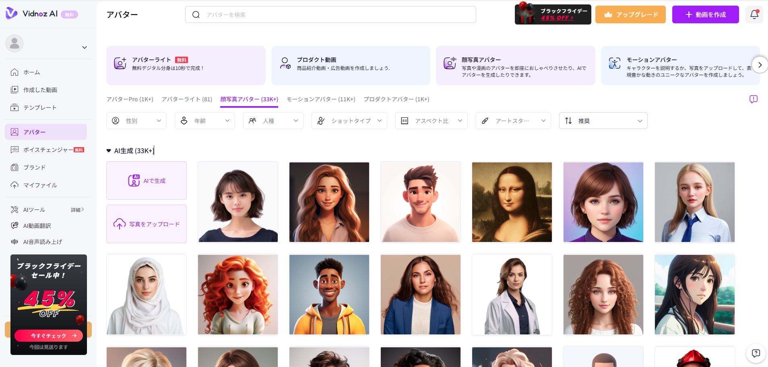Open AI音声読み上げ tool
The width and height of the screenshot is (768, 367).
(x=42, y=242)
